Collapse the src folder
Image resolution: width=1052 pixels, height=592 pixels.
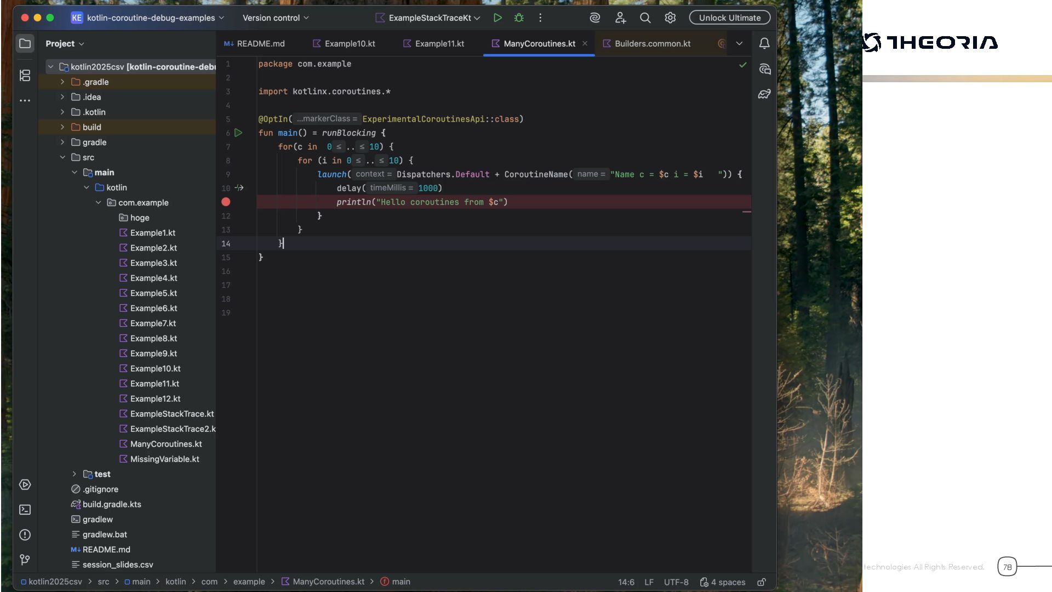pos(62,157)
